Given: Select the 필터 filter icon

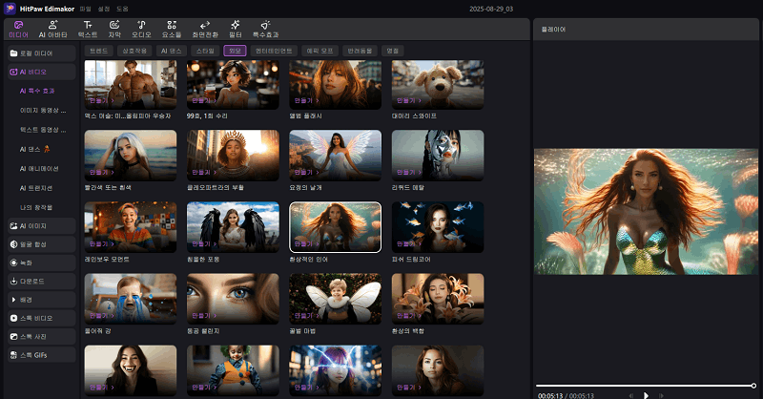Looking at the screenshot, I should [236, 28].
